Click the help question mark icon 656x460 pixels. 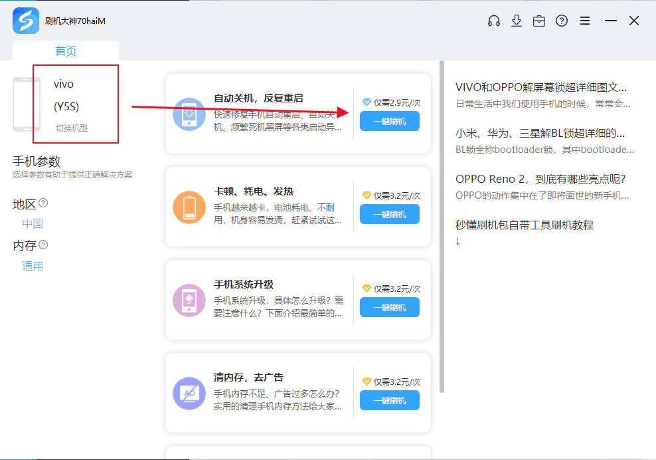[562, 21]
